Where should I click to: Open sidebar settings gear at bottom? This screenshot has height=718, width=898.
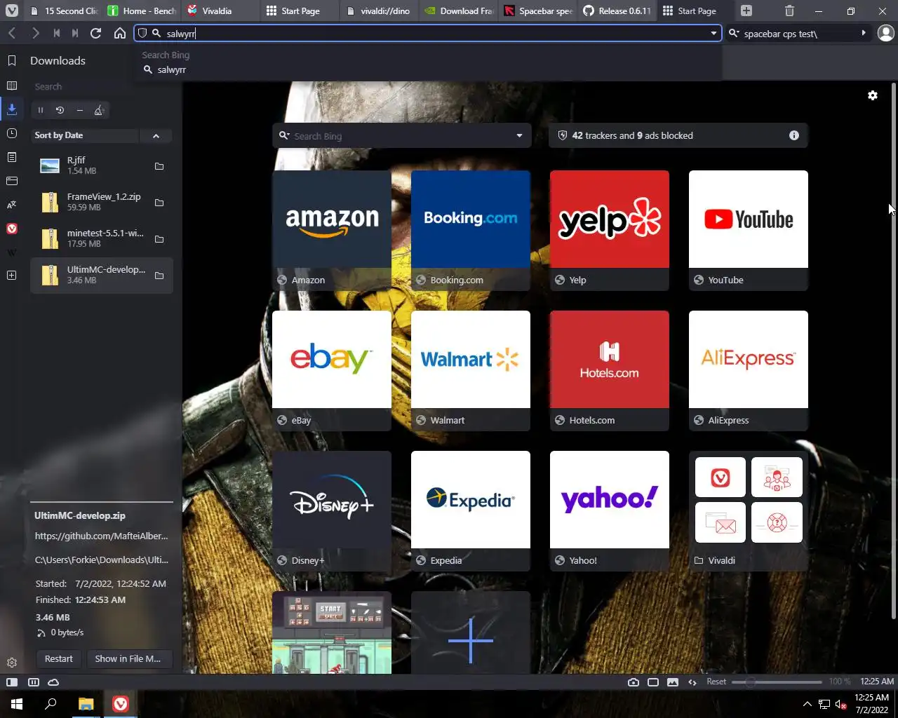12,663
